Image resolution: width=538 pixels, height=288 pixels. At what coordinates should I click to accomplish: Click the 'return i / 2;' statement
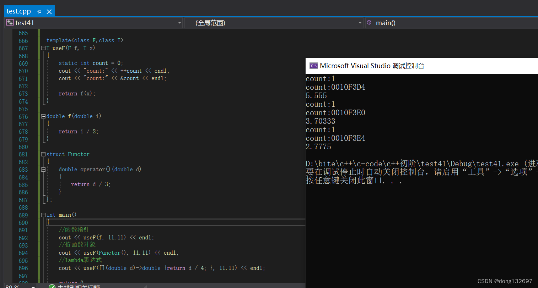pos(79,132)
